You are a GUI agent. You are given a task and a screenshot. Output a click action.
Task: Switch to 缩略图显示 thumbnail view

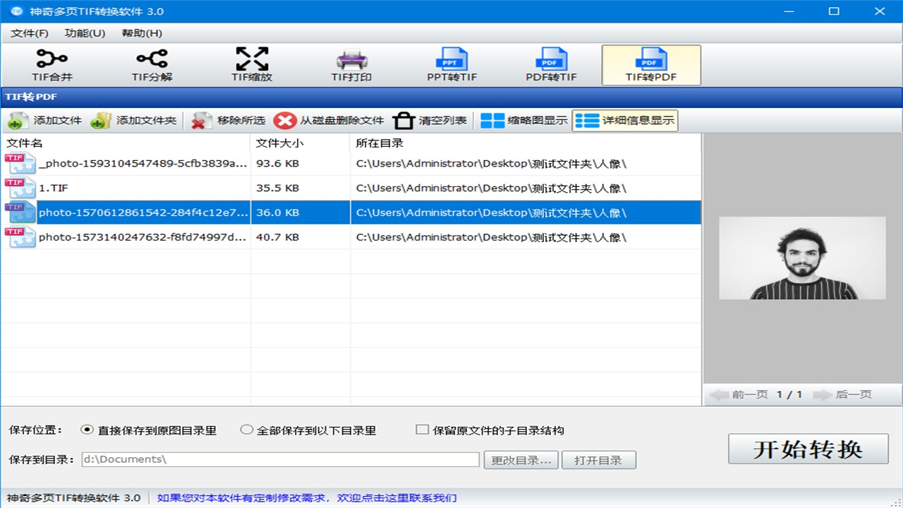point(528,120)
